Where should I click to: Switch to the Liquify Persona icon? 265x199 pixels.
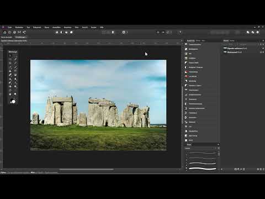click(9, 32)
